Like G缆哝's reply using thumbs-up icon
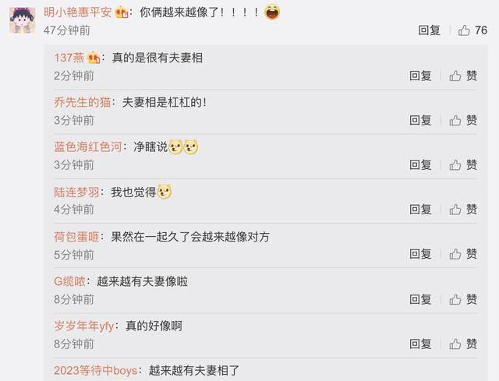The image size is (499, 381). point(455,299)
